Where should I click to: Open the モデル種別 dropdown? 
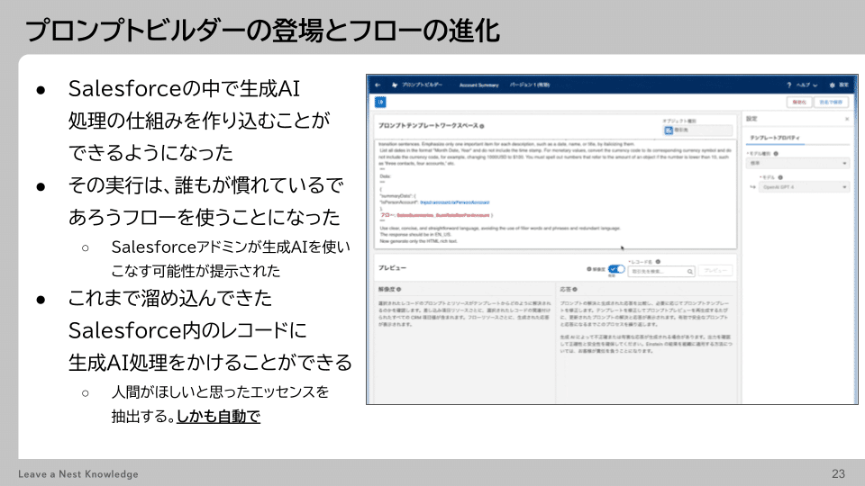797,164
